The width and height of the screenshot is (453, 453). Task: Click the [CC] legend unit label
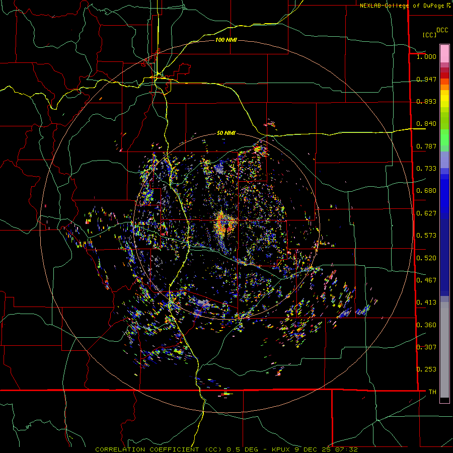[x=429, y=35]
